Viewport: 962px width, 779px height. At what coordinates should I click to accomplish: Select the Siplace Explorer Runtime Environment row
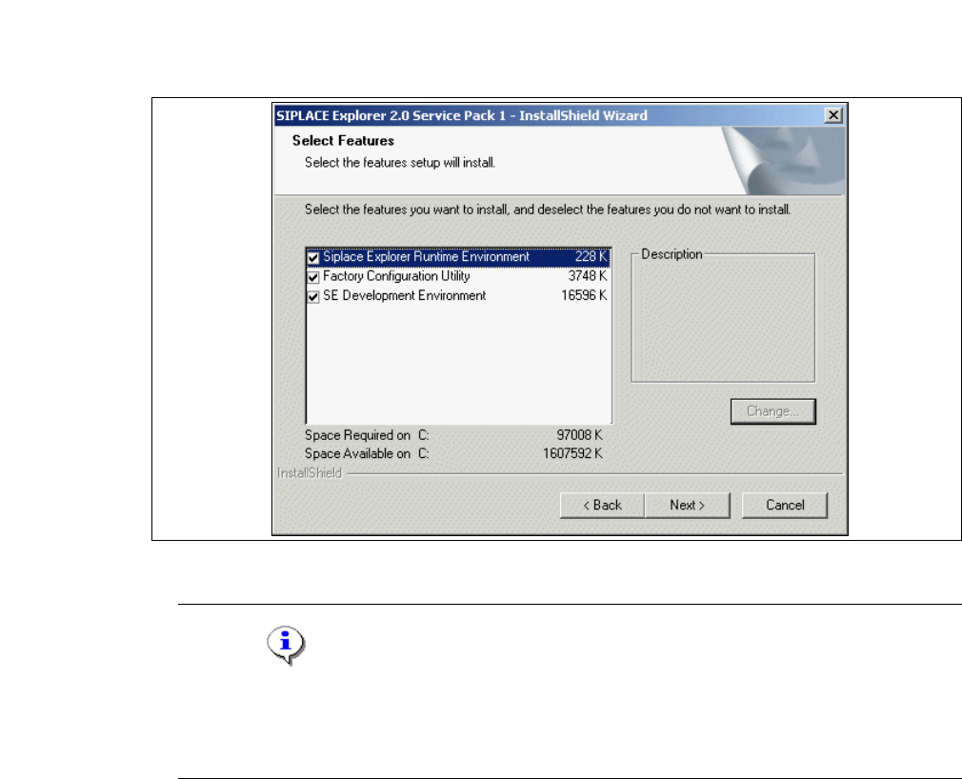pyautogui.click(x=458, y=257)
